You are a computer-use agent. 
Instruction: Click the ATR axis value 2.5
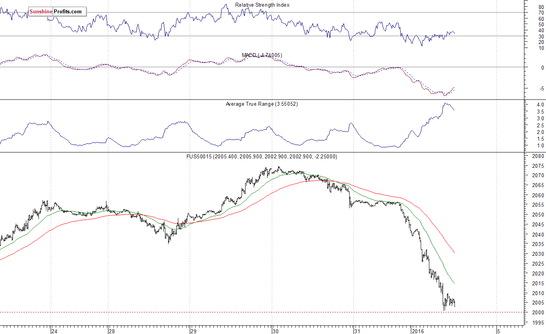click(x=540, y=125)
